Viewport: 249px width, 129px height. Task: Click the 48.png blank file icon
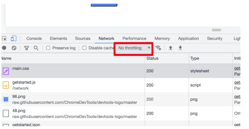6,113
